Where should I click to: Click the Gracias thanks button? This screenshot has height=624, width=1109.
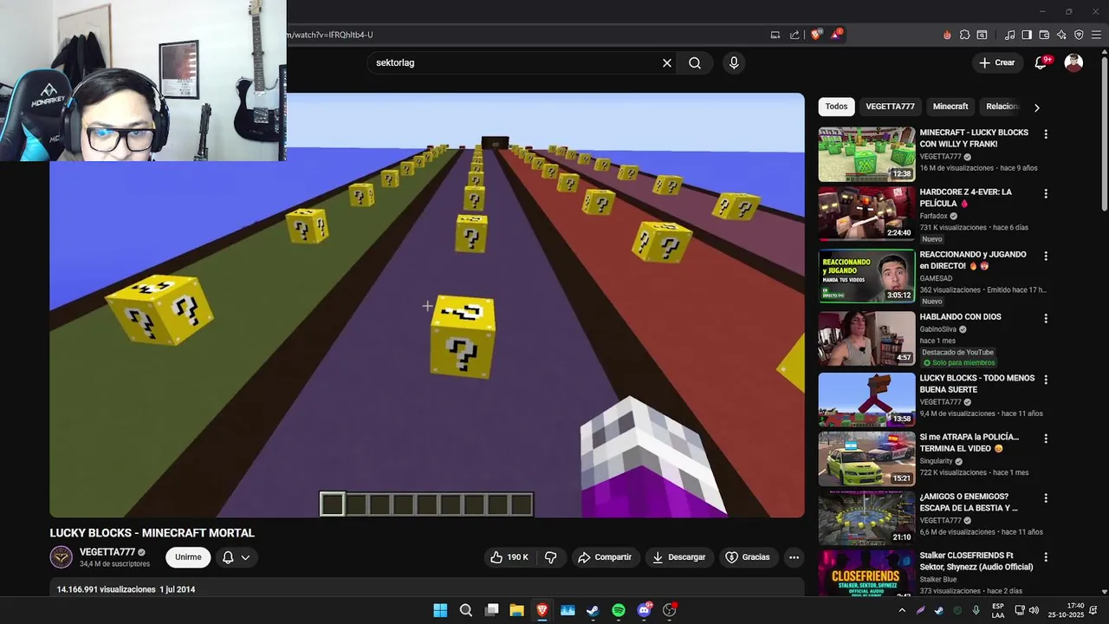(x=748, y=557)
